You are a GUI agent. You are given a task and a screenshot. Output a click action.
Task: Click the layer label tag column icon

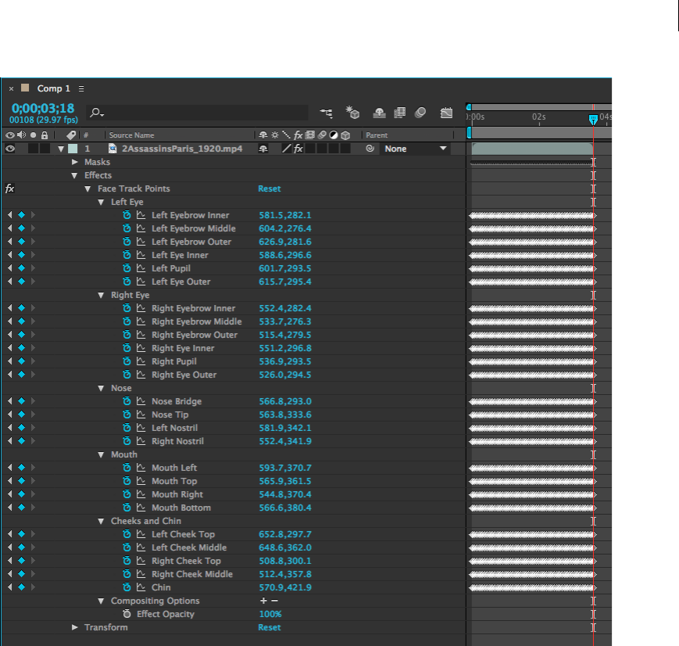coord(71,135)
